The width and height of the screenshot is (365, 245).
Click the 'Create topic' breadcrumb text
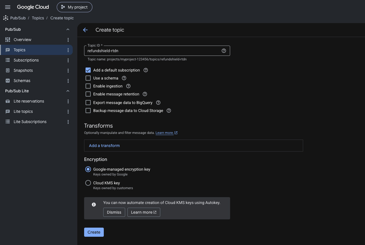[x=62, y=18]
